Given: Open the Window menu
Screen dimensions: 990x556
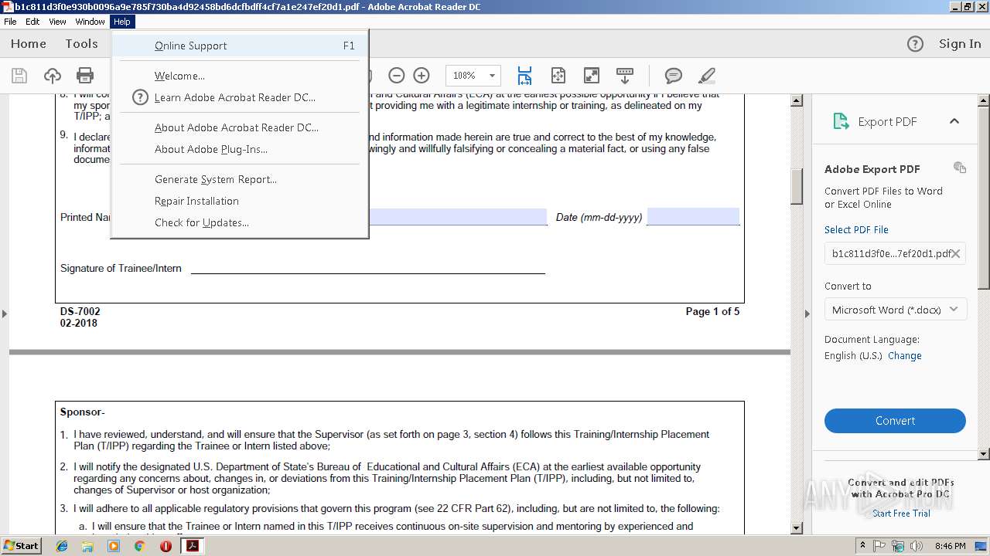Looking at the screenshot, I should tap(90, 22).
